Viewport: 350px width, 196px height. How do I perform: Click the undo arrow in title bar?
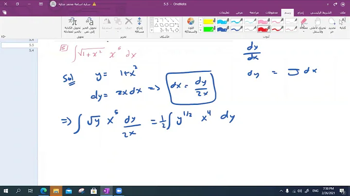pyautogui.click(x=335, y=4)
